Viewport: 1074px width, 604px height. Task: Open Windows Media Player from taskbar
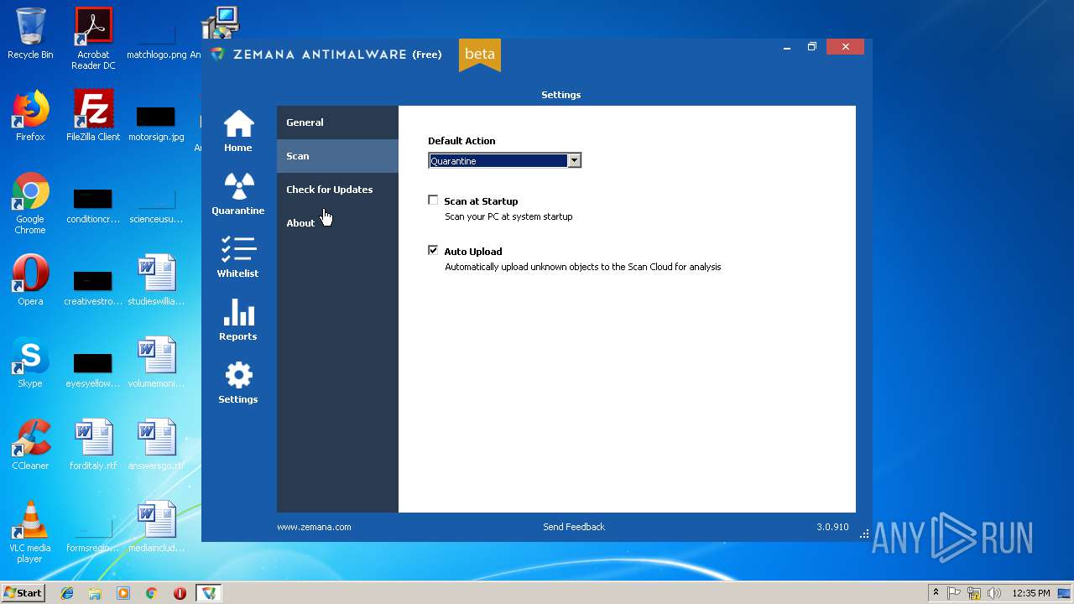pyautogui.click(x=123, y=593)
